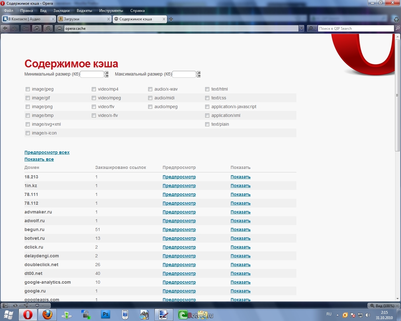Go back with the Back arrow button
This screenshot has width=401, height=321.
tap(5, 29)
